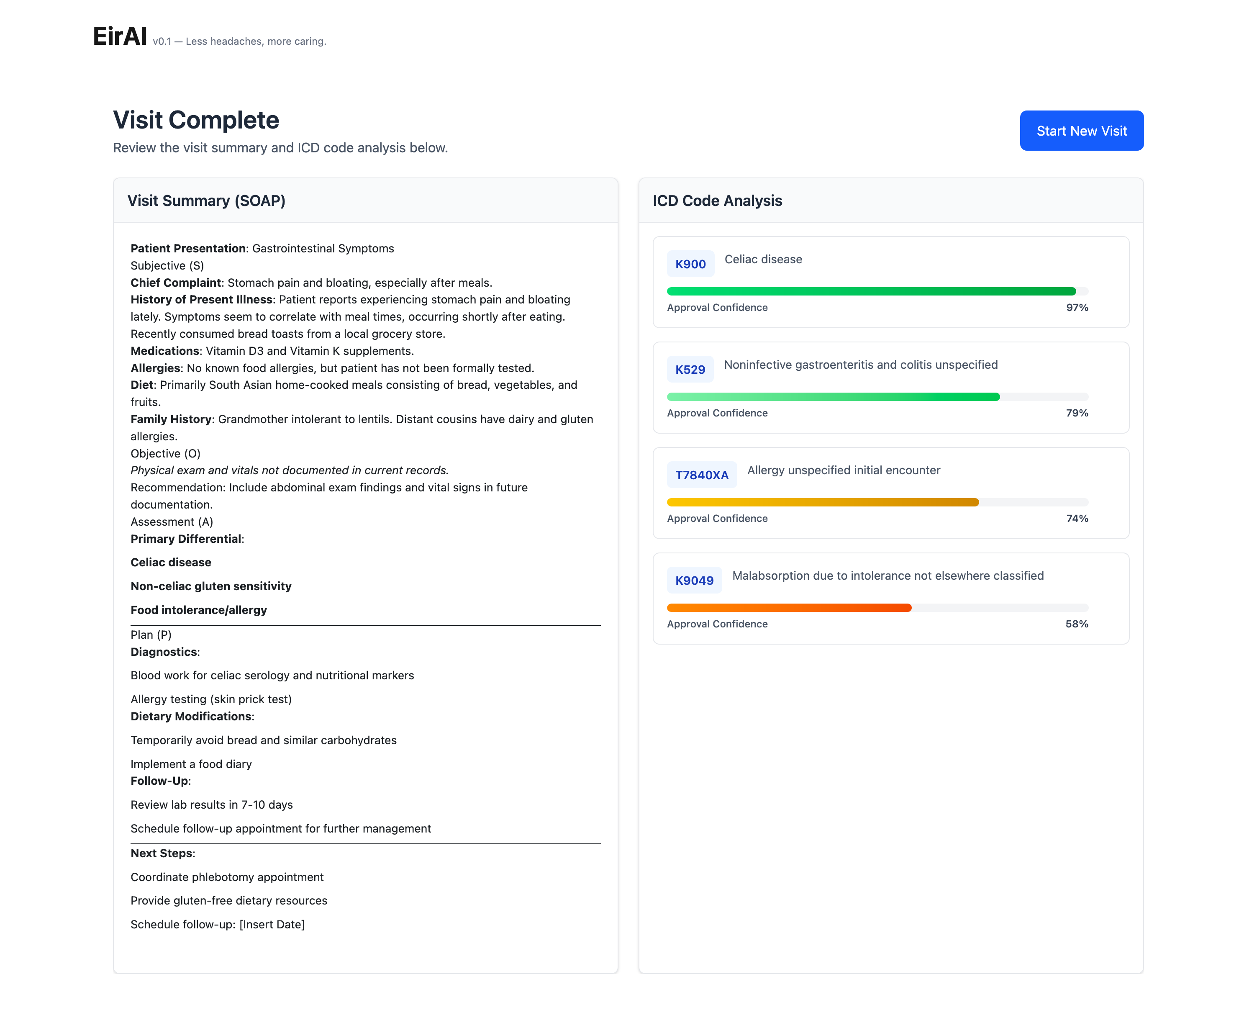Select the T7840XA code badge
This screenshot has width=1257, height=1028.
coord(701,475)
